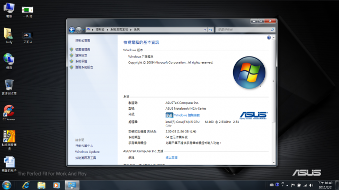
Task: Select the dark image file below the green one
Action: 28,37
